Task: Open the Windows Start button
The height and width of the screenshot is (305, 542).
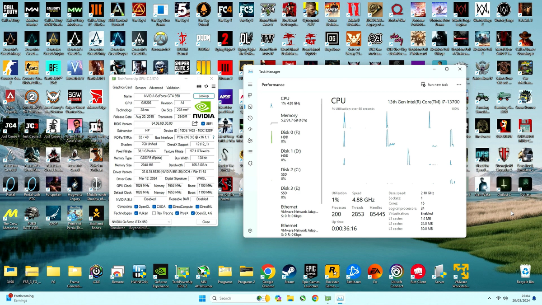Action: tap(202, 298)
